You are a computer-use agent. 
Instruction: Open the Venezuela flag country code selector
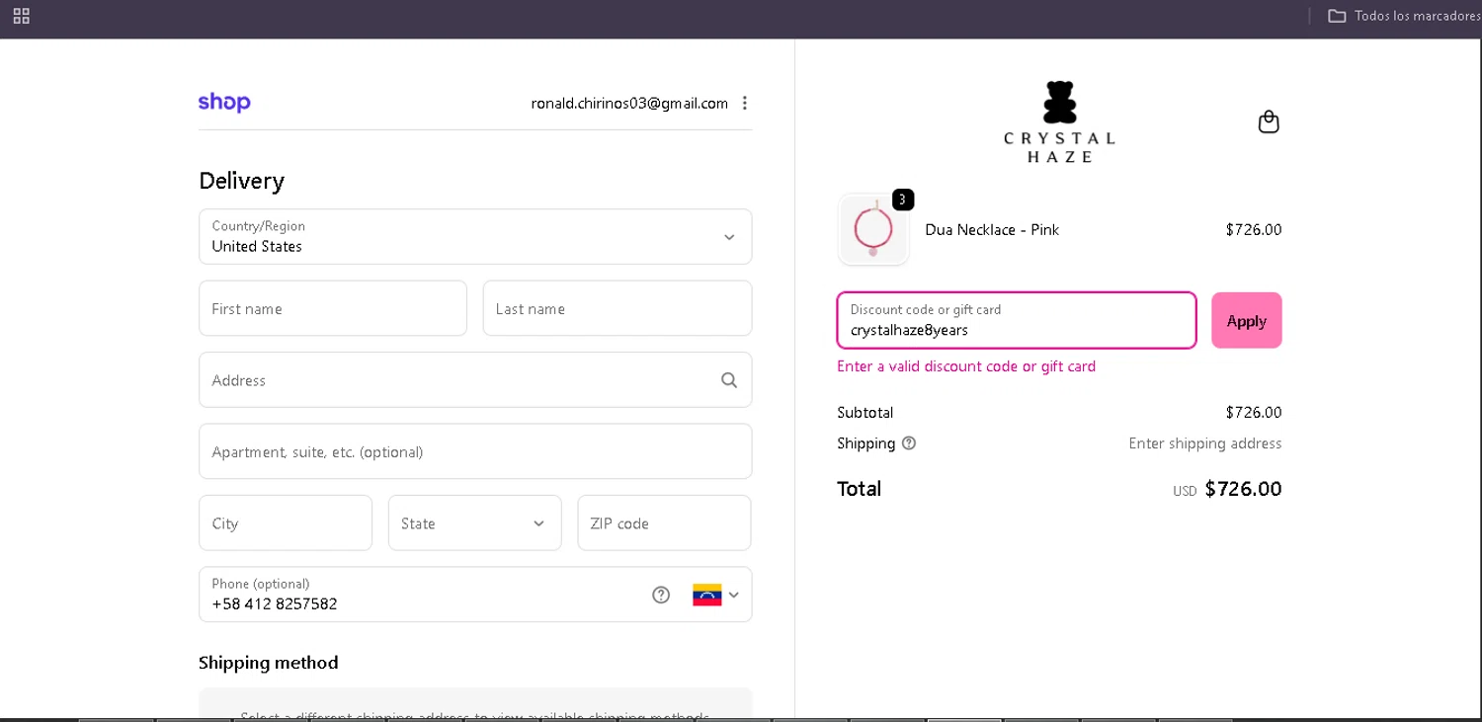point(716,595)
